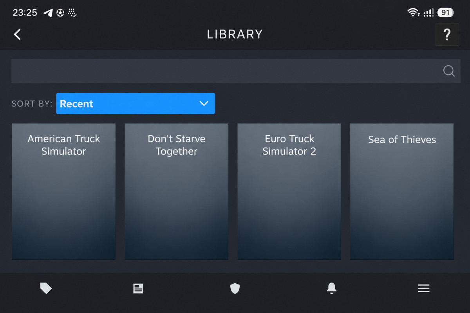Viewport: 470px width, 313px height.
Task: Open Steam Guard shield icon tab
Action: tap(235, 289)
